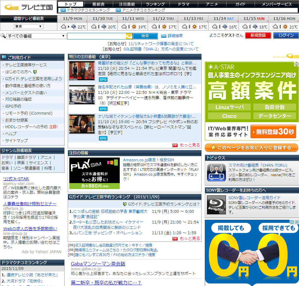Click beginner mark icon beside 予約ランキングとは?
Image resolution: width=299 pixels, height=286 pixels.
(125, 204)
